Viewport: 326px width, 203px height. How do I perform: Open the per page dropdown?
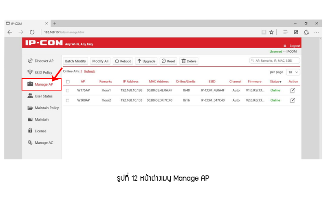tap(293, 72)
